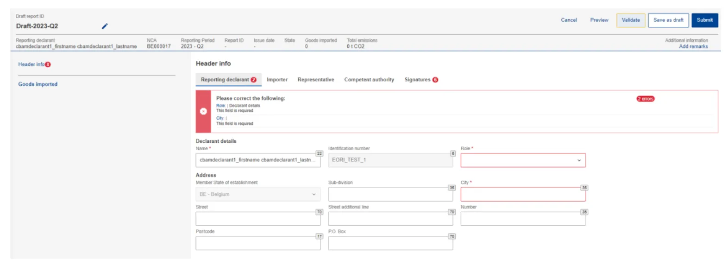Screen dimensions: 728x267
Task: Expand Member State of establishment dropdown
Action: (x=258, y=194)
